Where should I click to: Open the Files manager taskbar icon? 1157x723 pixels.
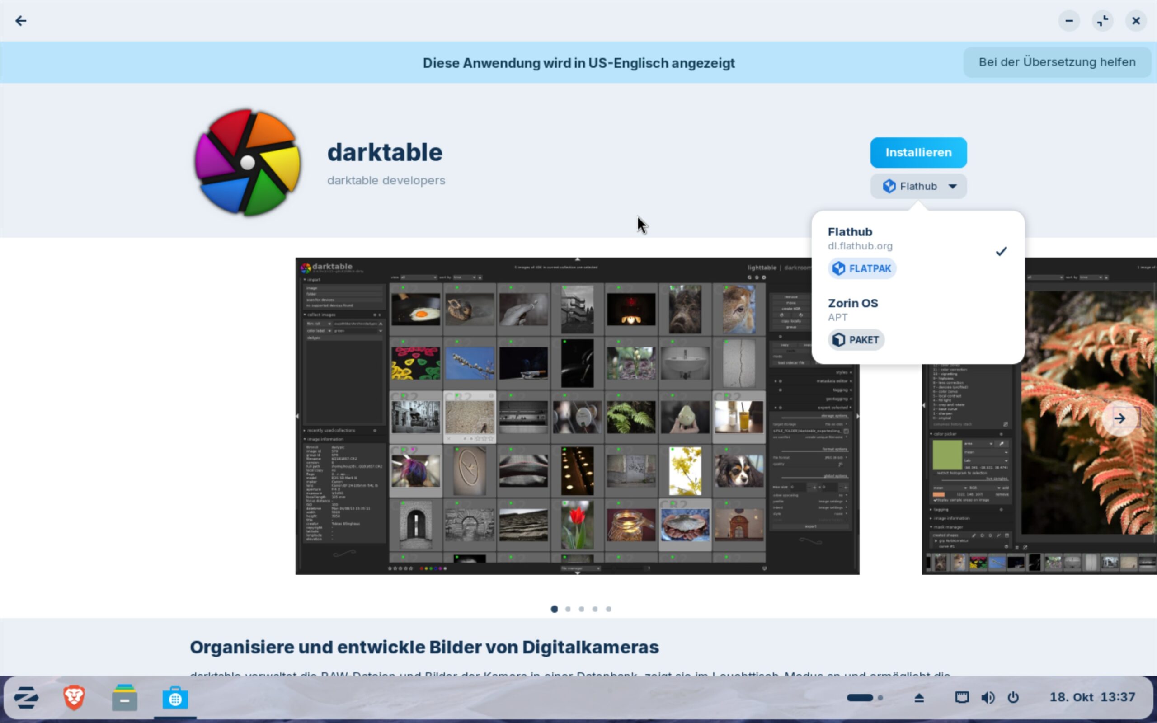tap(124, 698)
